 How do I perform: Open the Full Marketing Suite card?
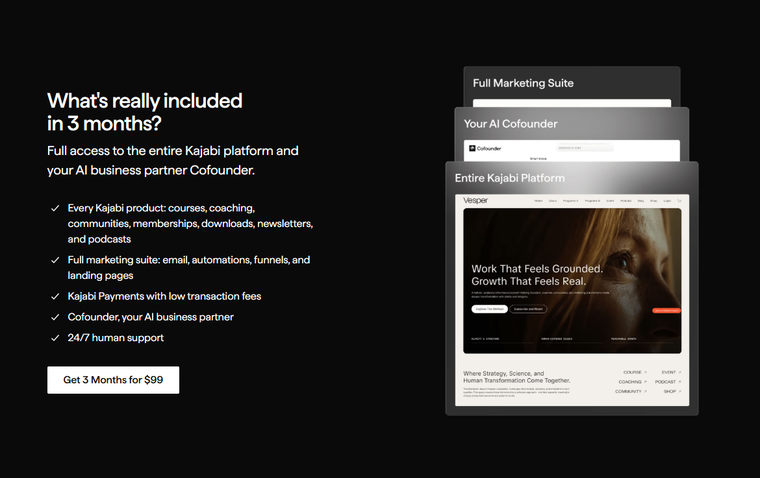572,86
